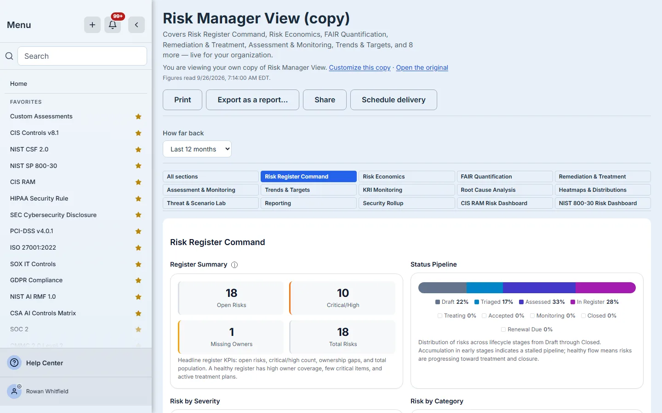Toggle Treating 0% legend checkbox

click(x=440, y=316)
